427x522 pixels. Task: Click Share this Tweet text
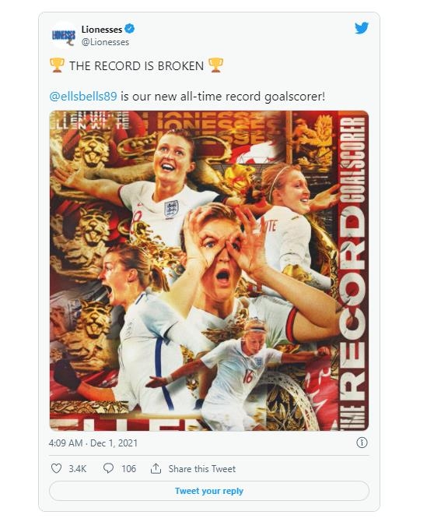[201, 469]
